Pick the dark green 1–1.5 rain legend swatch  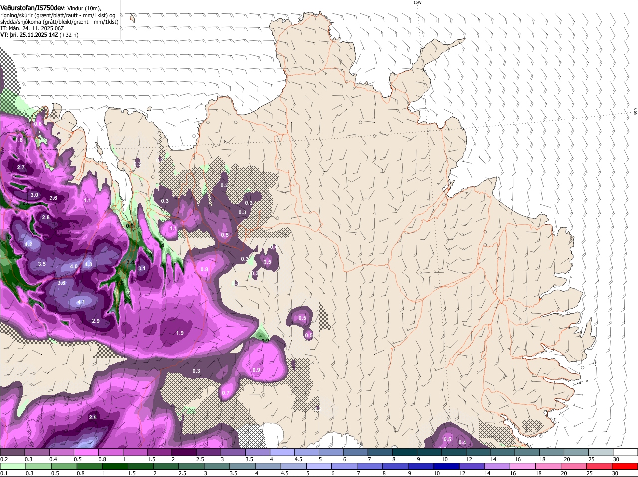pos(115,466)
